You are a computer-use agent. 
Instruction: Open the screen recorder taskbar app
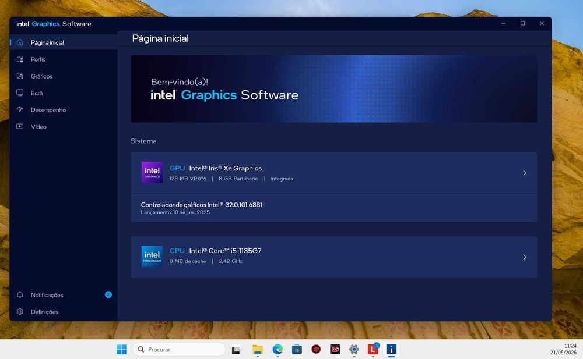click(x=335, y=349)
